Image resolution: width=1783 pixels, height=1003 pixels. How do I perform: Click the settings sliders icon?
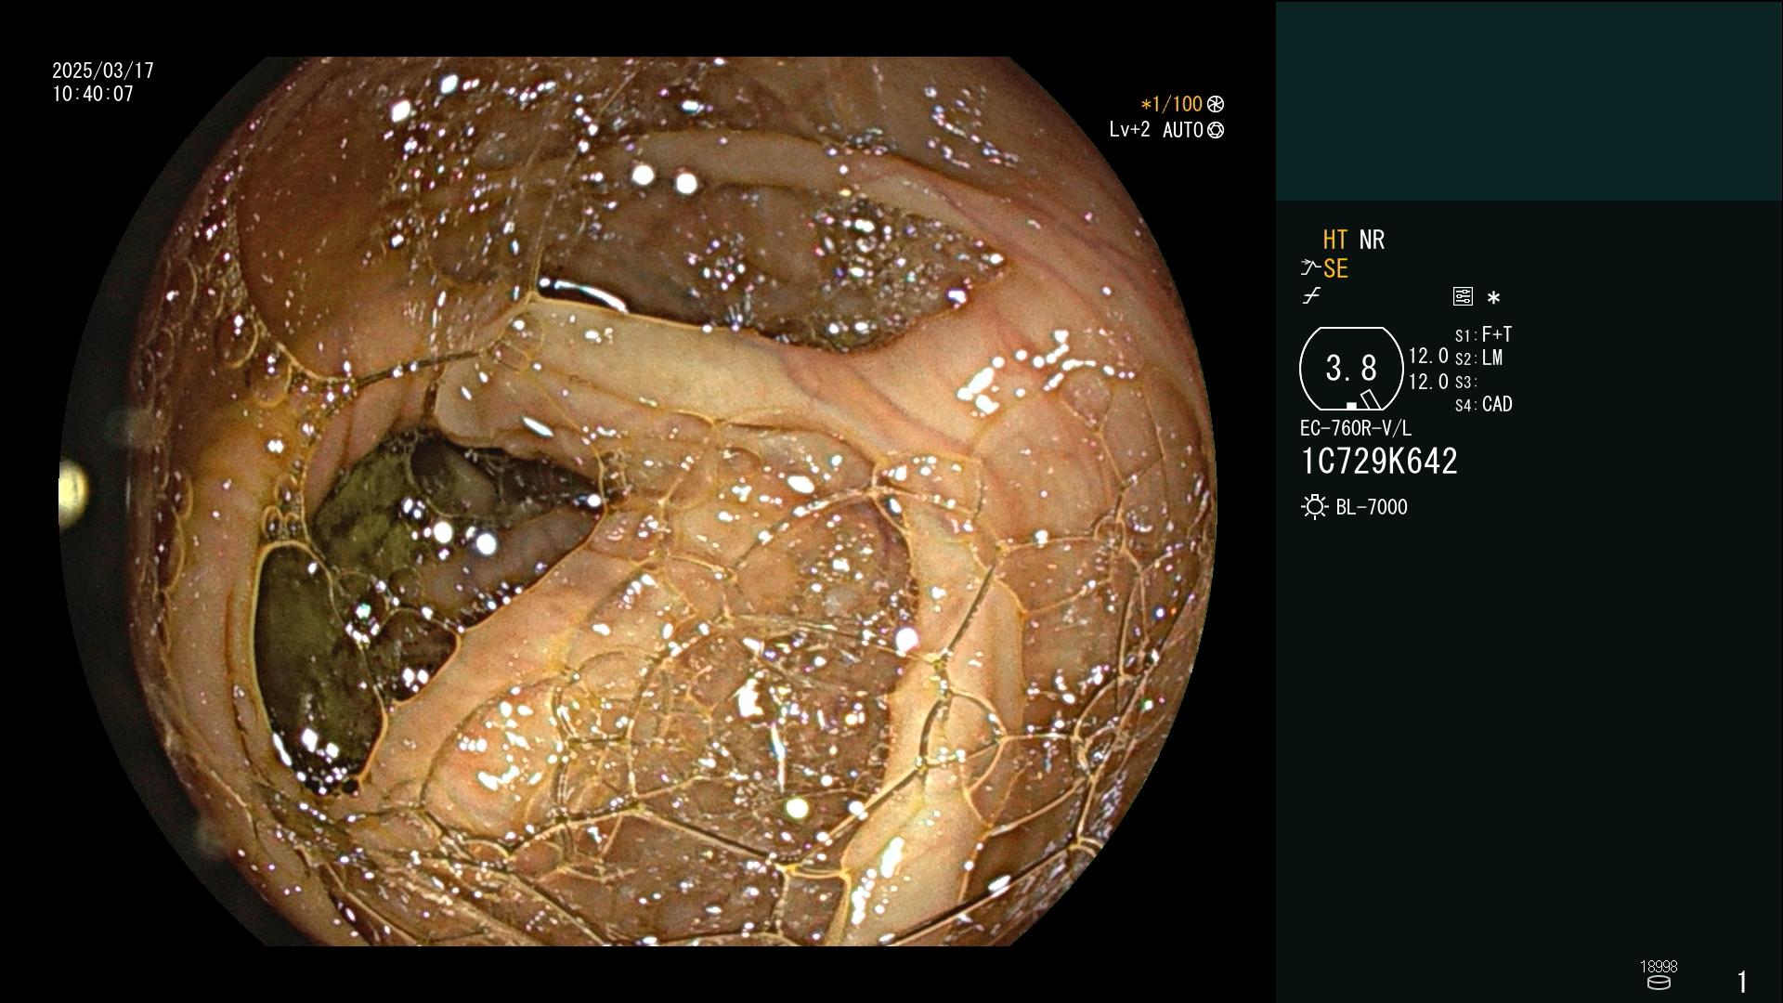(x=1463, y=296)
